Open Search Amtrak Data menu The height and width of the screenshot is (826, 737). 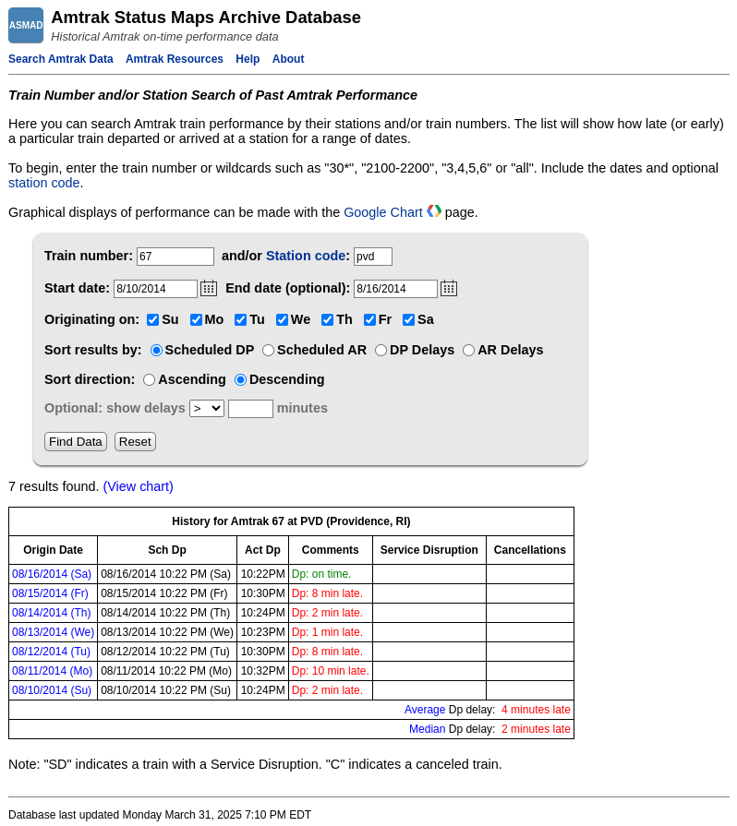[61, 59]
